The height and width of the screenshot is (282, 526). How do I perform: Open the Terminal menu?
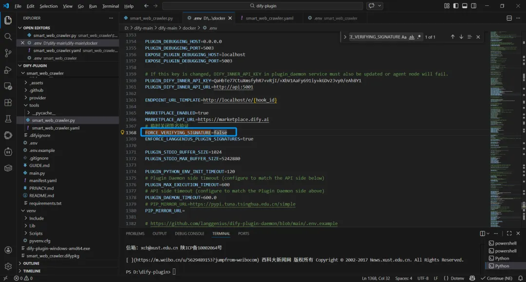(110, 6)
